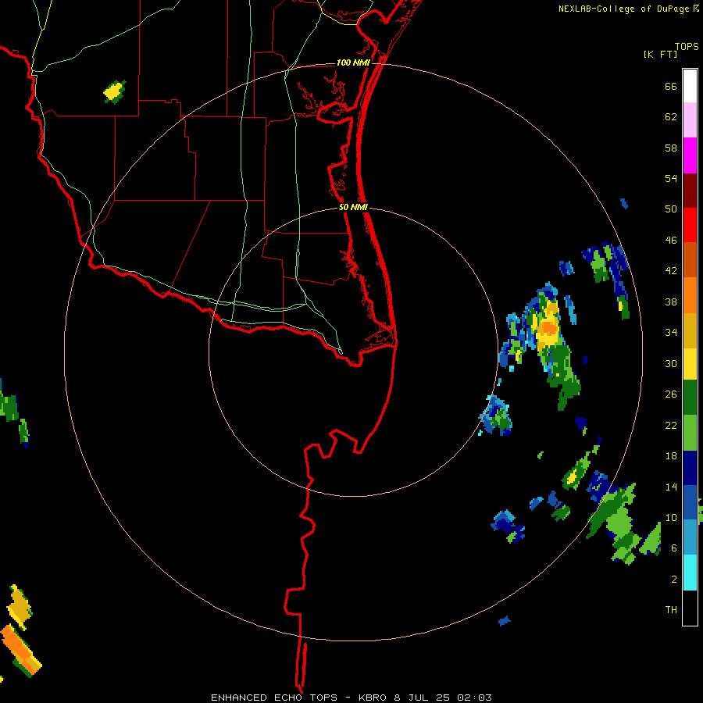Select the navy blue legend swatch

click(x=690, y=468)
